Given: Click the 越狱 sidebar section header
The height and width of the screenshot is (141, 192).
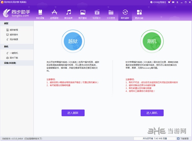Looking at the screenshot, I should click(17, 23).
